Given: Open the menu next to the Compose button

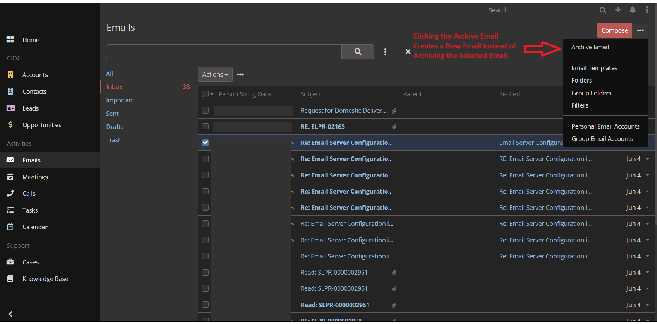Looking at the screenshot, I should click(x=640, y=30).
